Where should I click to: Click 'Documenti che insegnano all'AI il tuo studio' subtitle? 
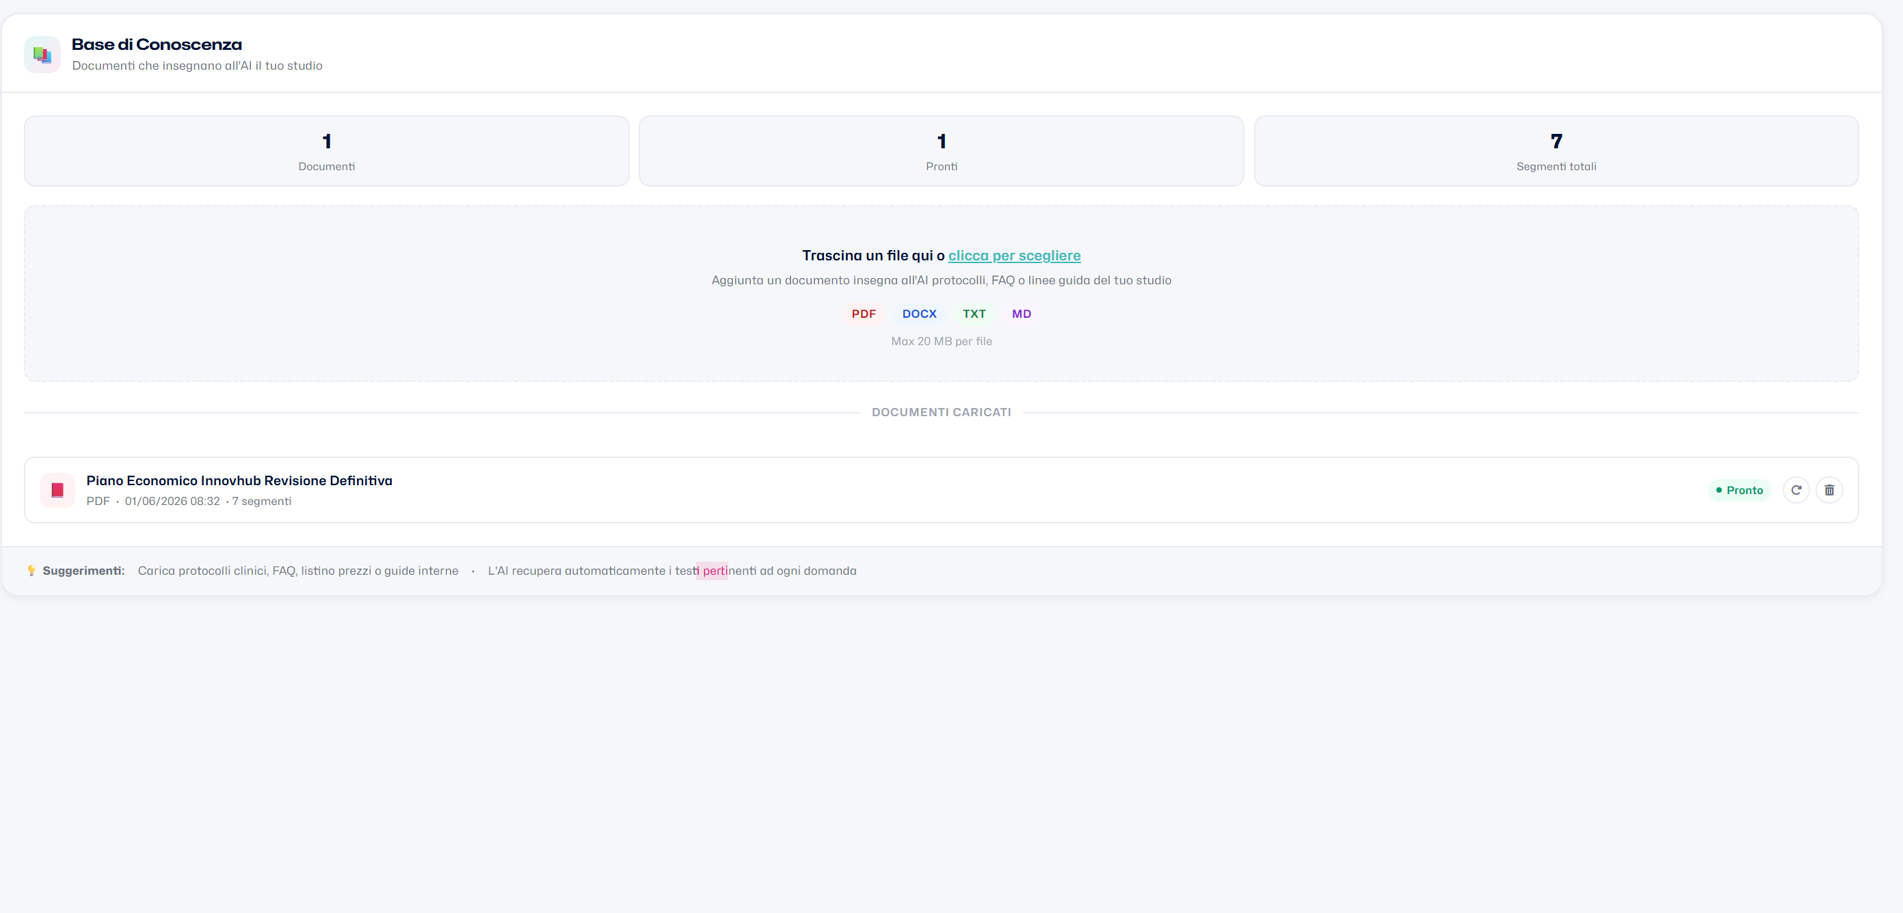click(x=197, y=66)
